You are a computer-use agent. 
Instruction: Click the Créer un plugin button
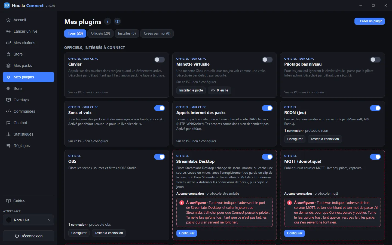(x=370, y=21)
